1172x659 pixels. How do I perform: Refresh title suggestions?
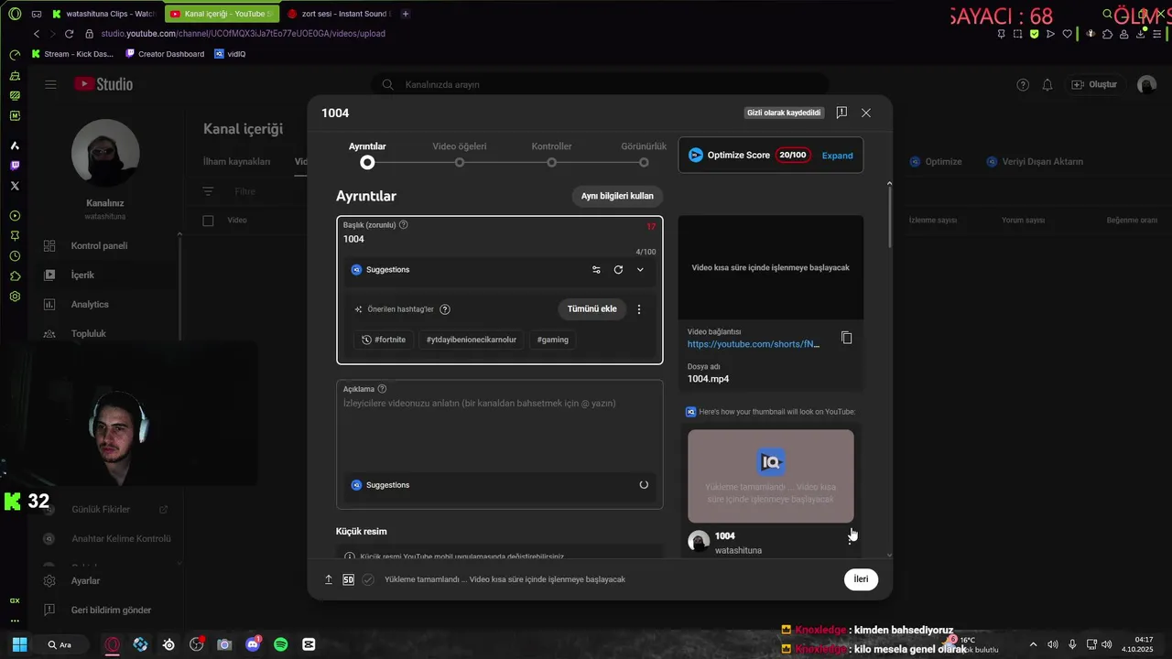[x=618, y=270]
